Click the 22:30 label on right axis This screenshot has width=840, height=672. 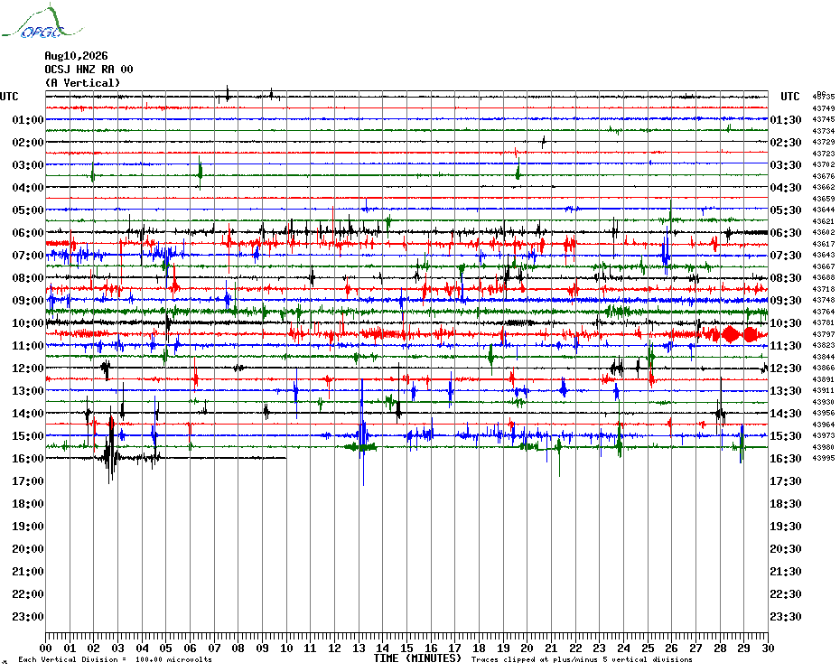[x=786, y=593]
